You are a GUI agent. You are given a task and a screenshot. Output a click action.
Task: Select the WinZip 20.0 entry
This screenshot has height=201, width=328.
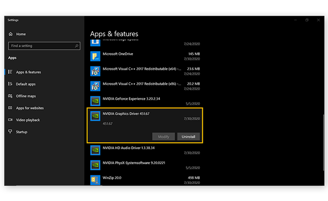[x=112, y=178]
